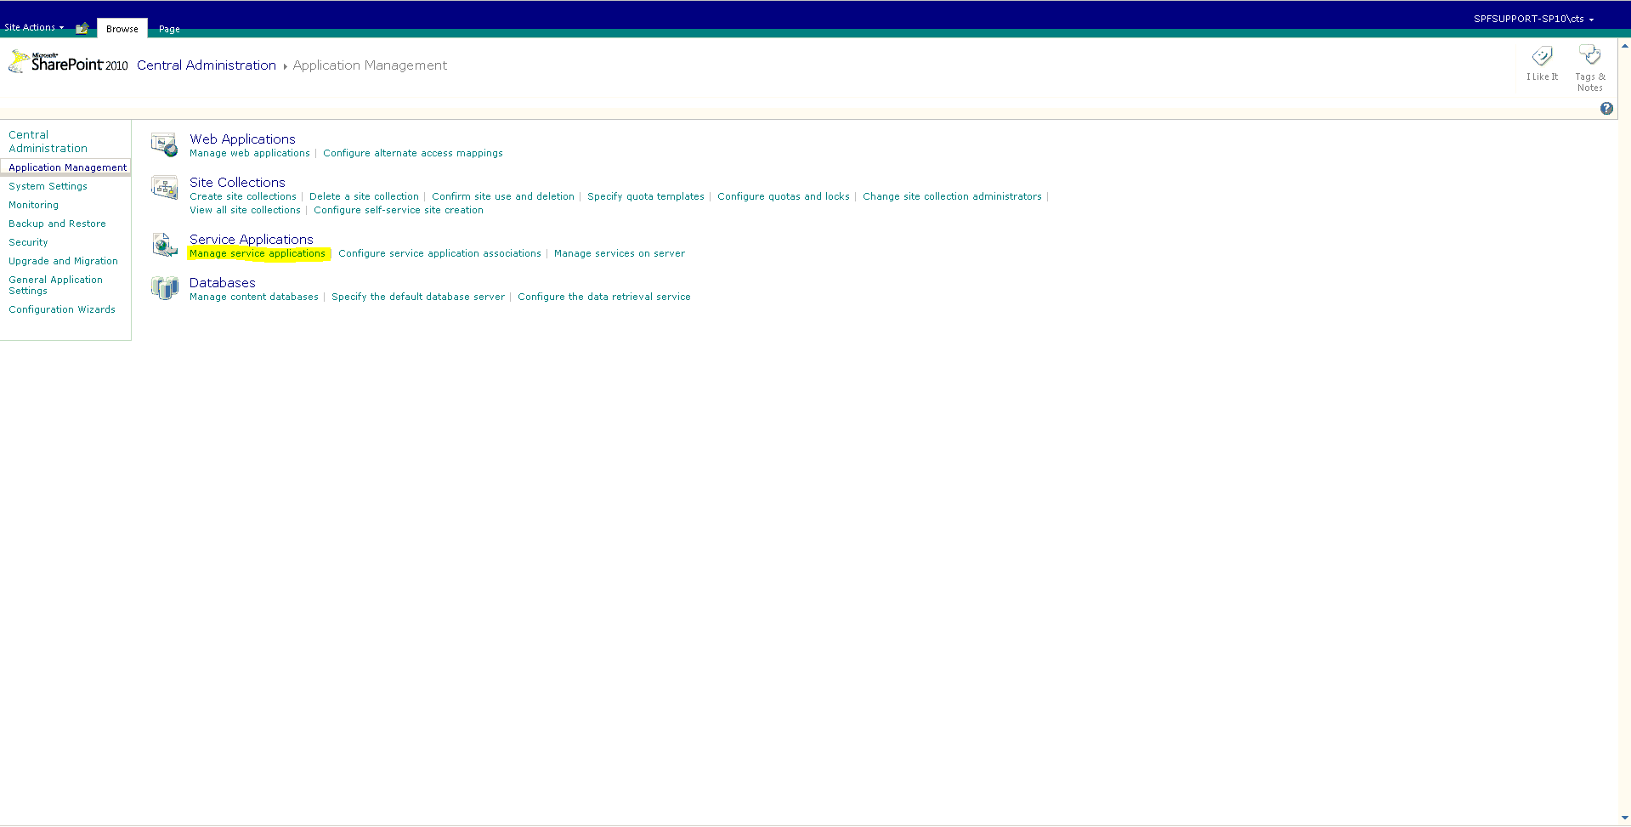Click Specify the default database server link
The height and width of the screenshot is (827, 1631).
[418, 297]
